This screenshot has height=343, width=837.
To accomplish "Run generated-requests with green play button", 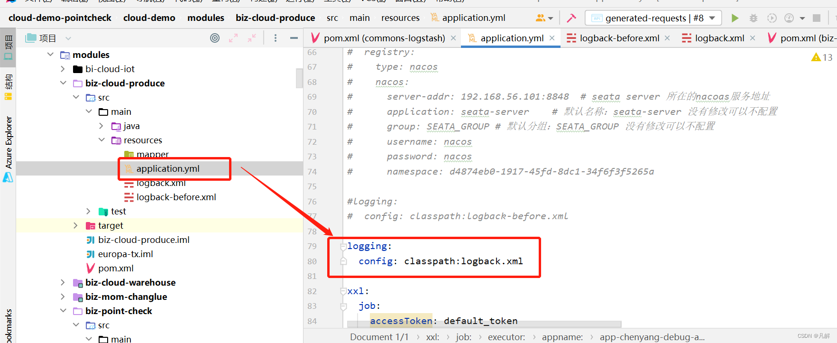I will (735, 18).
